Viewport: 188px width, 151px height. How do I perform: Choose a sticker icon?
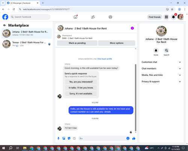(69, 139)
